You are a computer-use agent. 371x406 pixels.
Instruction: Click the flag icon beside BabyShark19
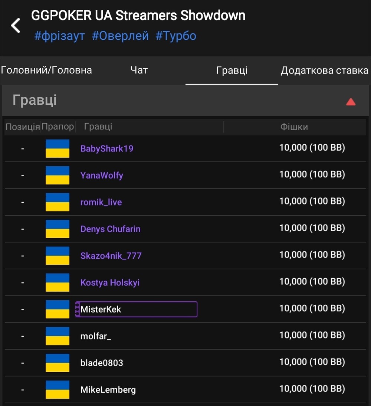point(58,148)
